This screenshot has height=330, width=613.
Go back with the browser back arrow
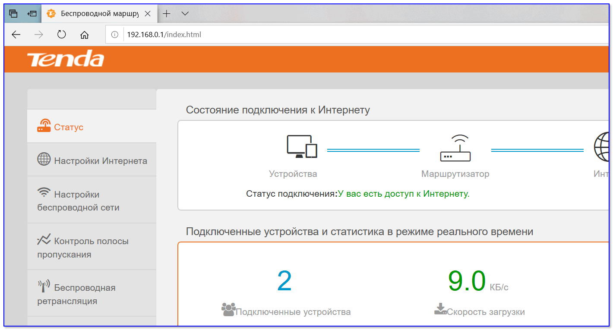coord(16,35)
